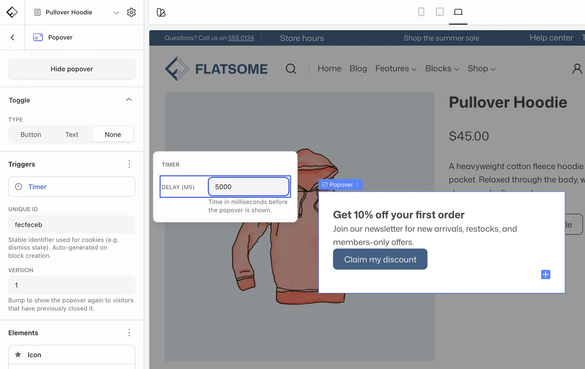Click the star icon next to Icon
Viewport: 585px width, 369px height.
coord(18,354)
